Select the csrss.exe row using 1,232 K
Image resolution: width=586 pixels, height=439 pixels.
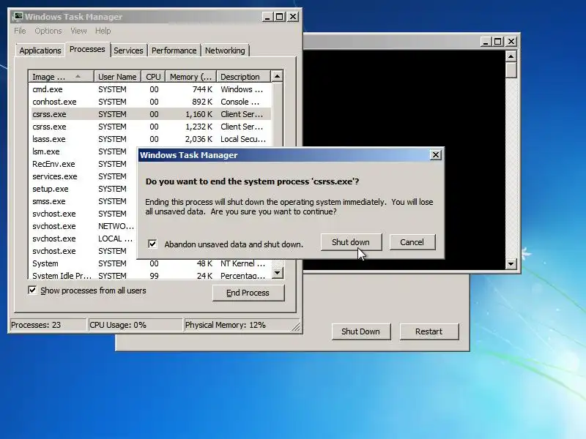[x=150, y=127]
